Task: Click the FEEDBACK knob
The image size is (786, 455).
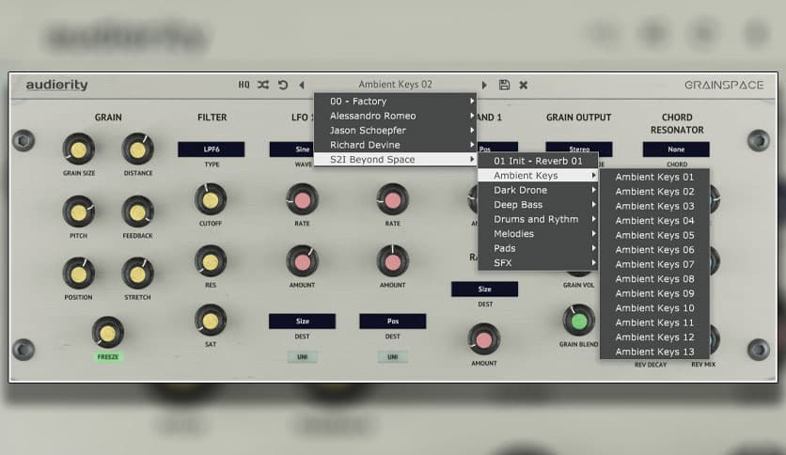Action: point(138,212)
